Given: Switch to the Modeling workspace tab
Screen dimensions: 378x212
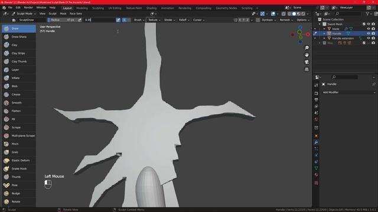Looking at the screenshot, I should click(x=82, y=8).
